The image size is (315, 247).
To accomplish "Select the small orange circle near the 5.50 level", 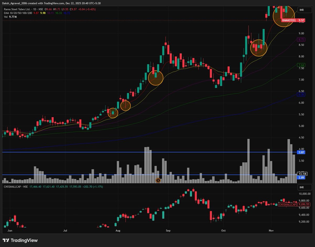I will (113, 113).
